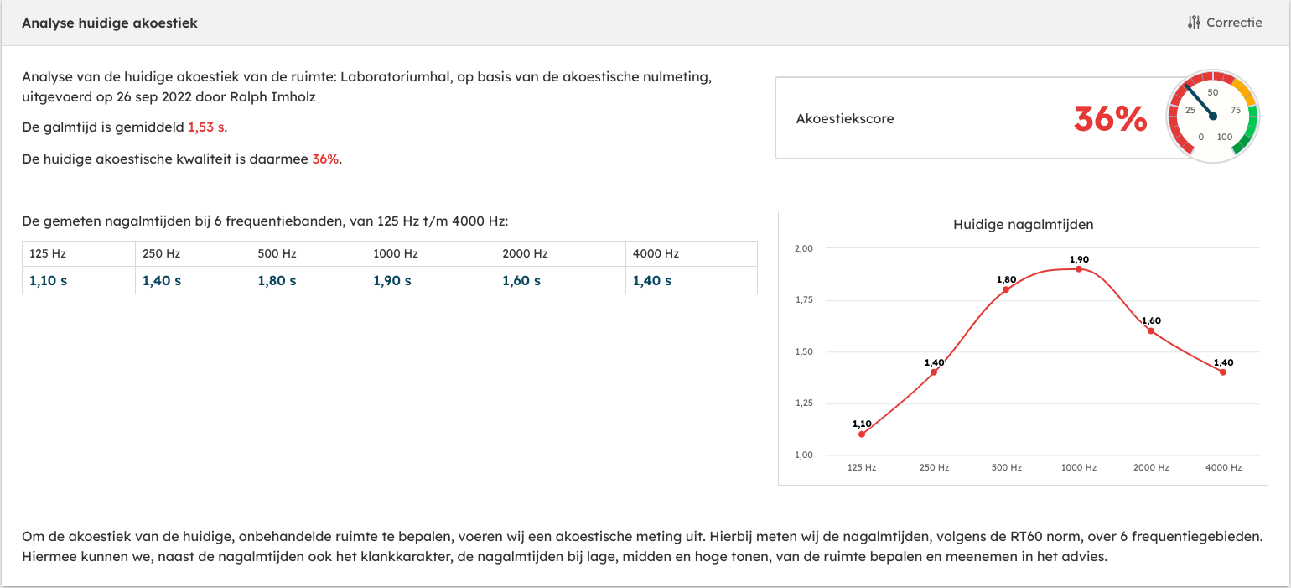Click the Correctie sliders icon

coord(1194,23)
